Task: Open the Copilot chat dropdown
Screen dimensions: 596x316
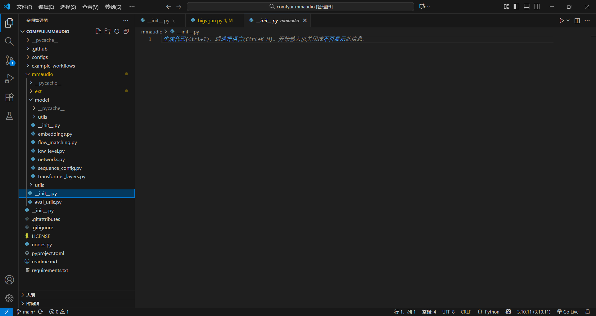Action: pyautogui.click(x=424, y=7)
